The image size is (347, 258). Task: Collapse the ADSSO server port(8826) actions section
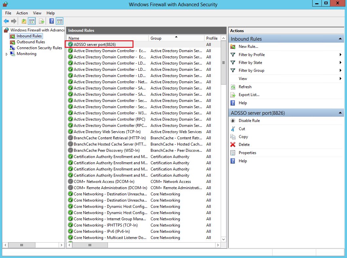tap(340, 113)
